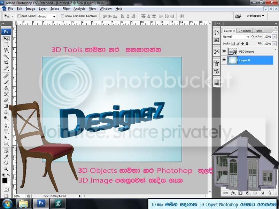Create a new layer group

255,193
